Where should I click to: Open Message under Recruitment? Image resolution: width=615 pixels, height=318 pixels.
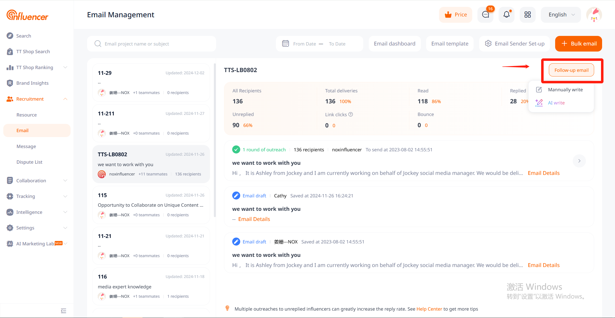26,146
